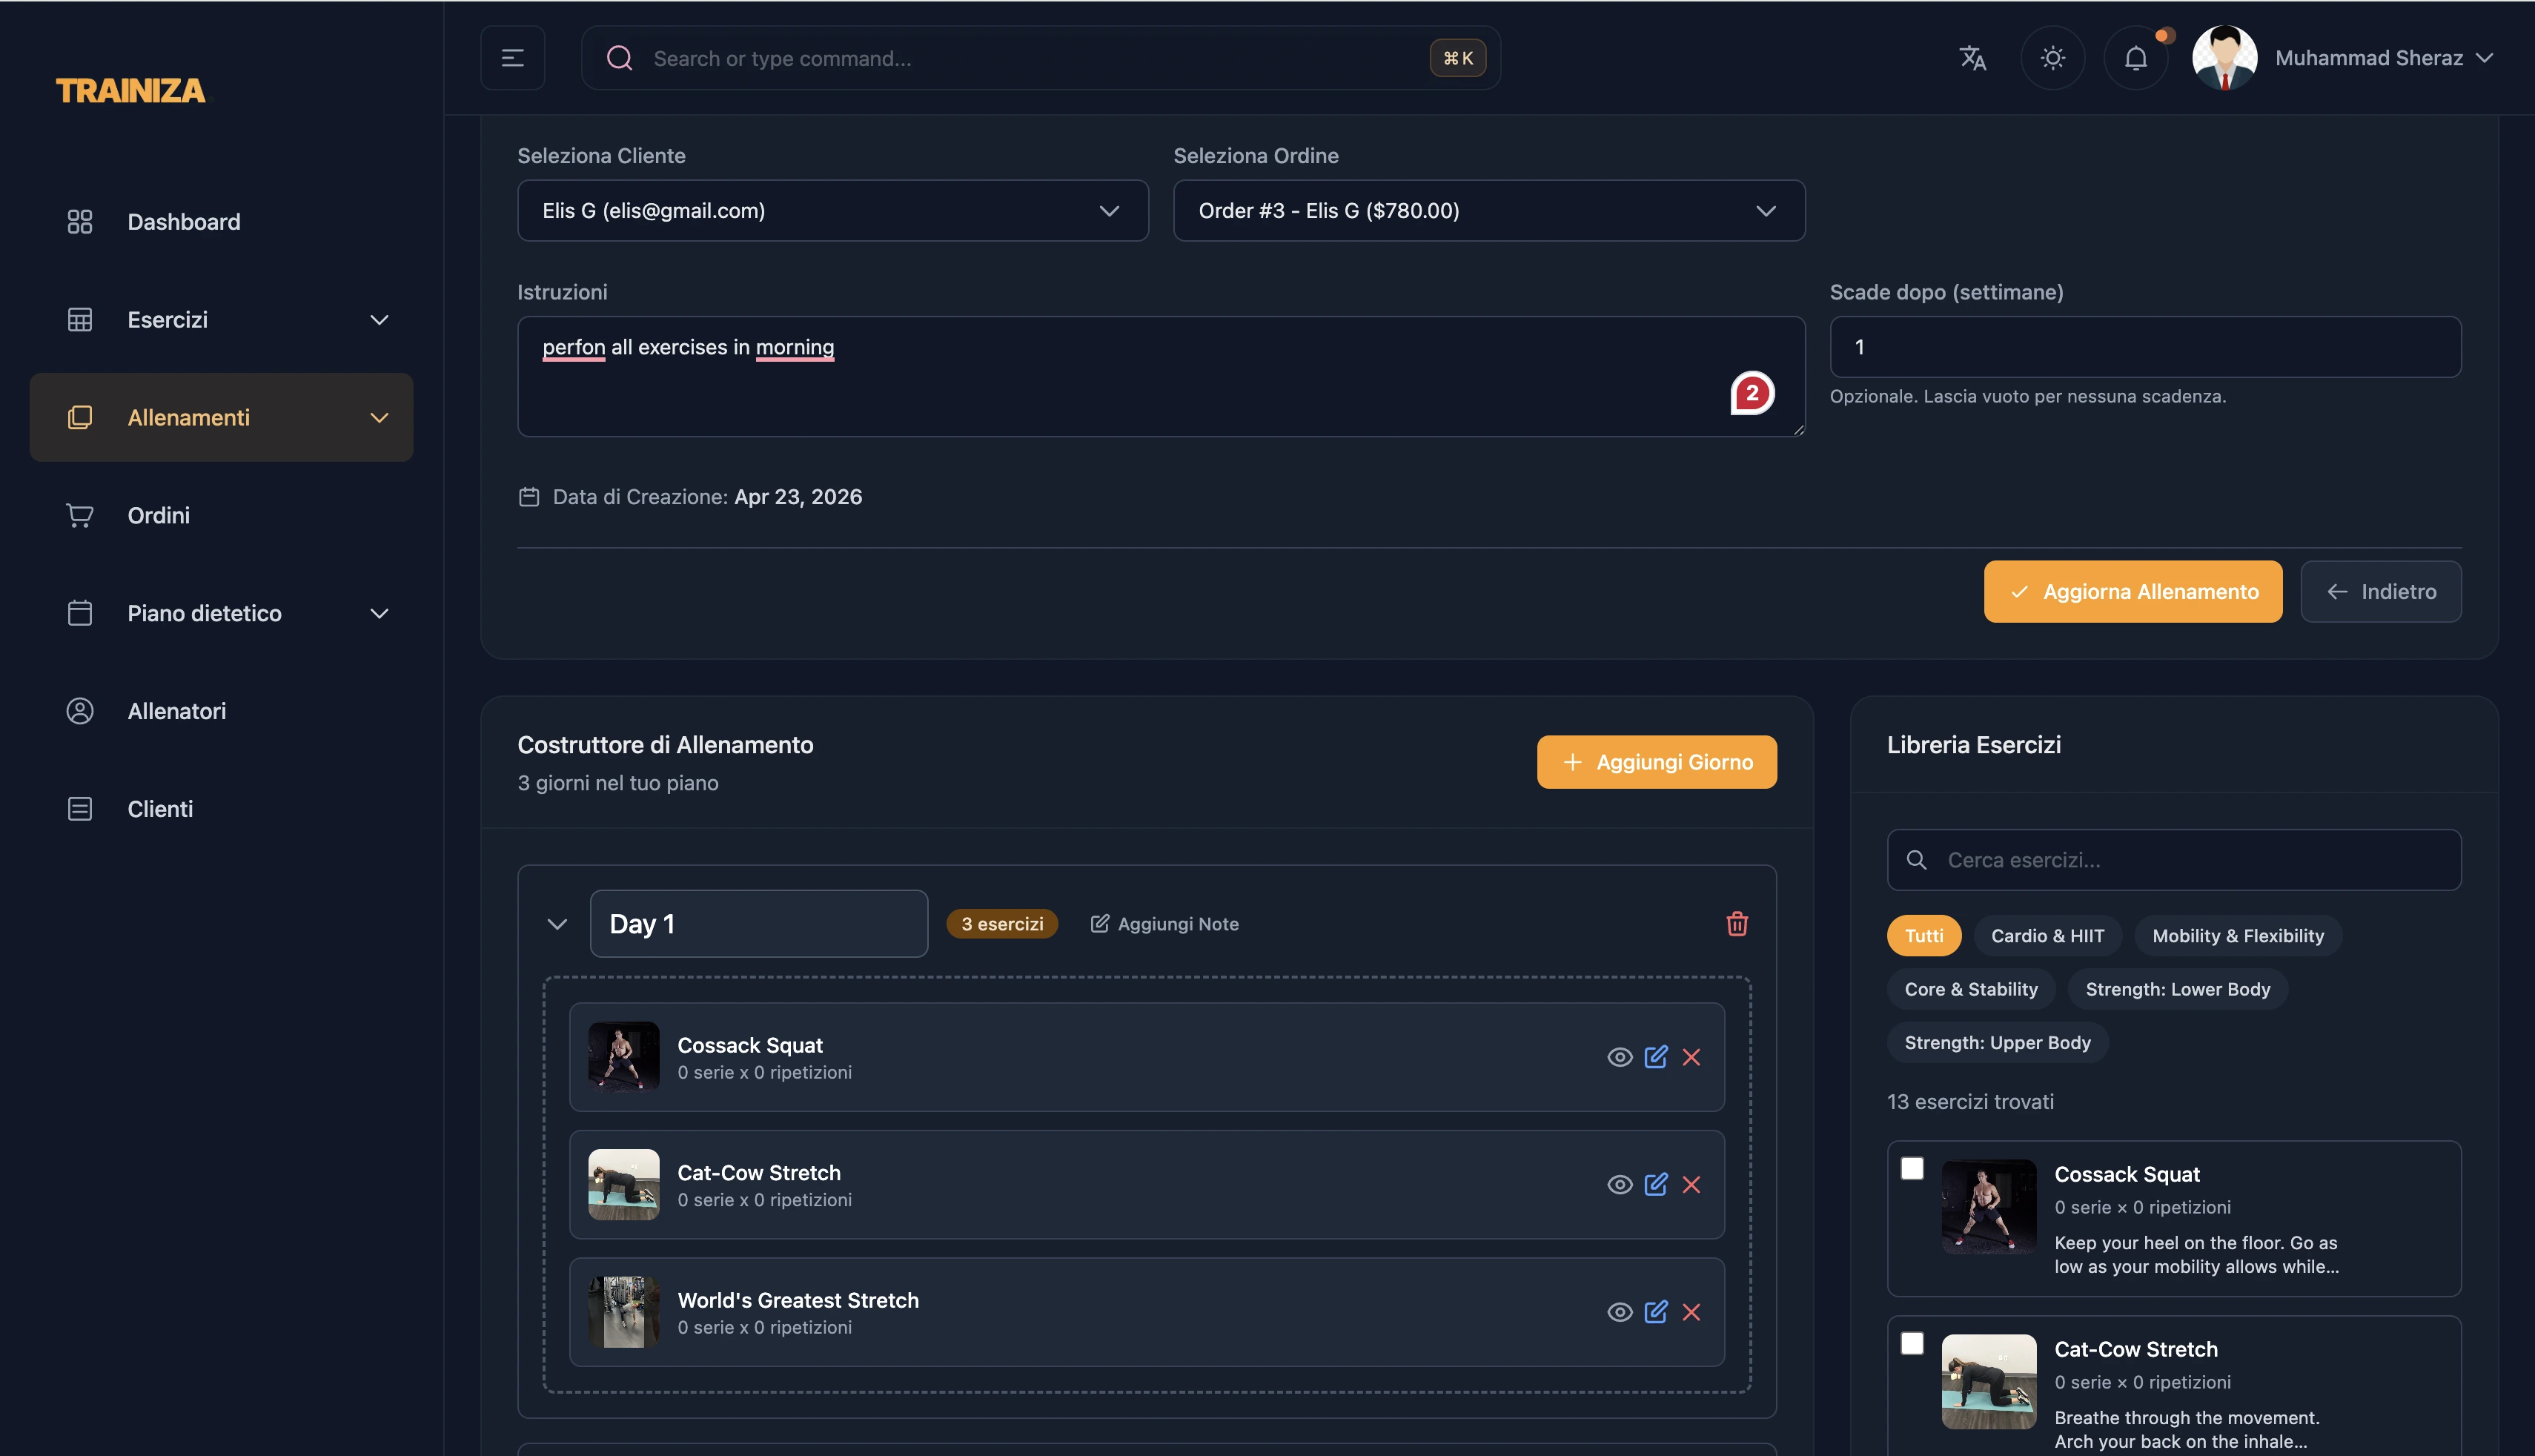Collapse the Day 1 section chevron
Screen dimensions: 2535x1456
click(557, 924)
